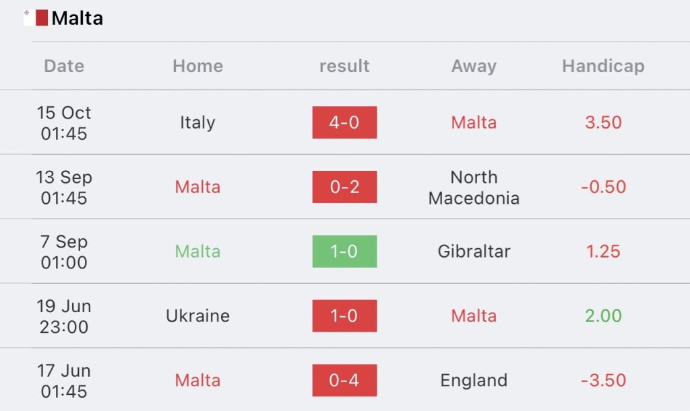This screenshot has height=411, width=690.
Task: Open the 0-4 result badge
Action: point(344,380)
